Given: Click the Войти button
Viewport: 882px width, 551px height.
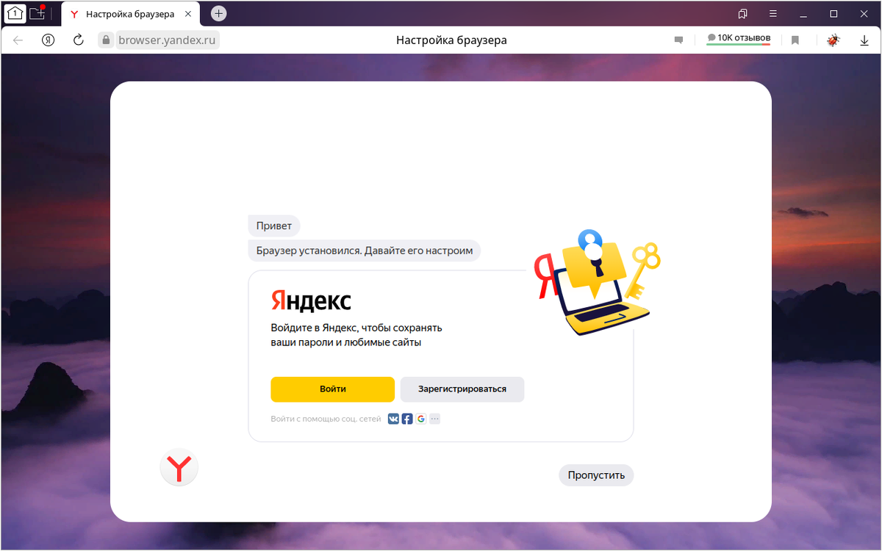Looking at the screenshot, I should coord(332,389).
